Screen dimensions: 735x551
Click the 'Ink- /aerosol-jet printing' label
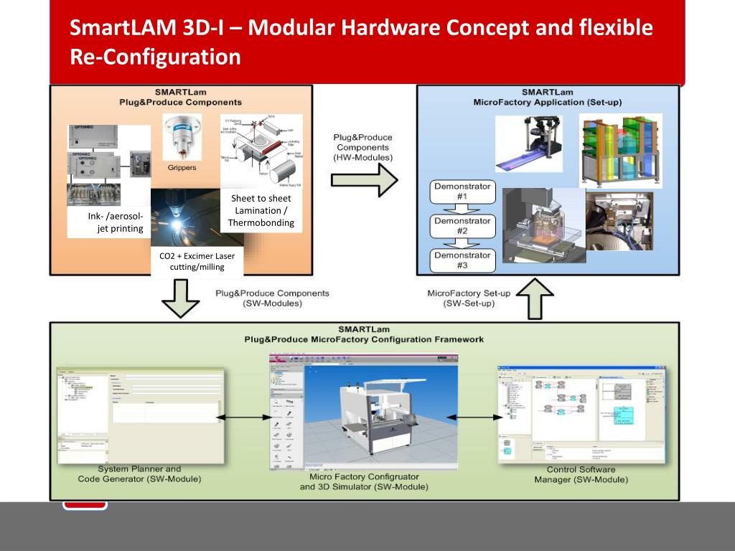click(x=116, y=222)
